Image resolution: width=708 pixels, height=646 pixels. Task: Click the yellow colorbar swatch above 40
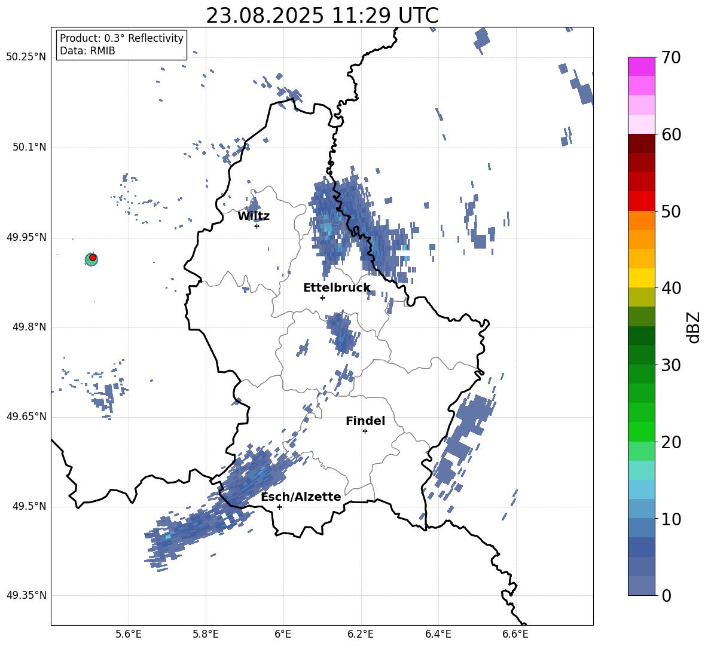[x=641, y=278]
